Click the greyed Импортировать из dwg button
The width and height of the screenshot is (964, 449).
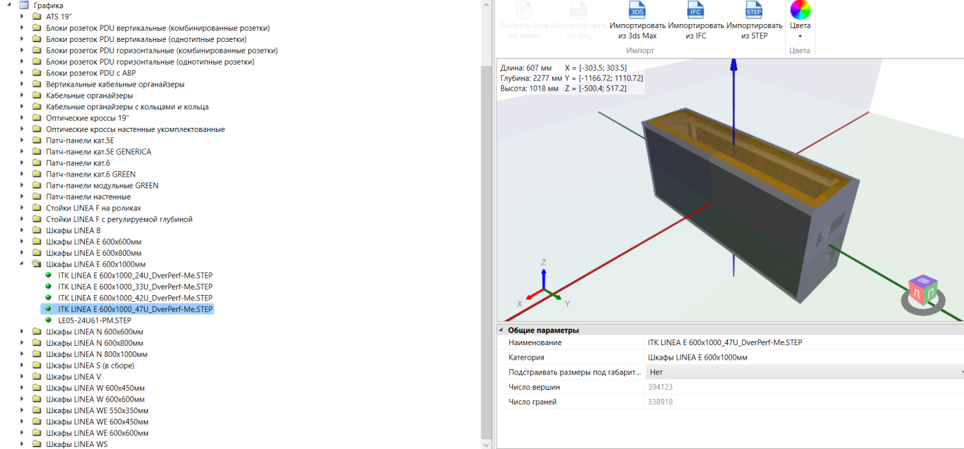pos(579,21)
